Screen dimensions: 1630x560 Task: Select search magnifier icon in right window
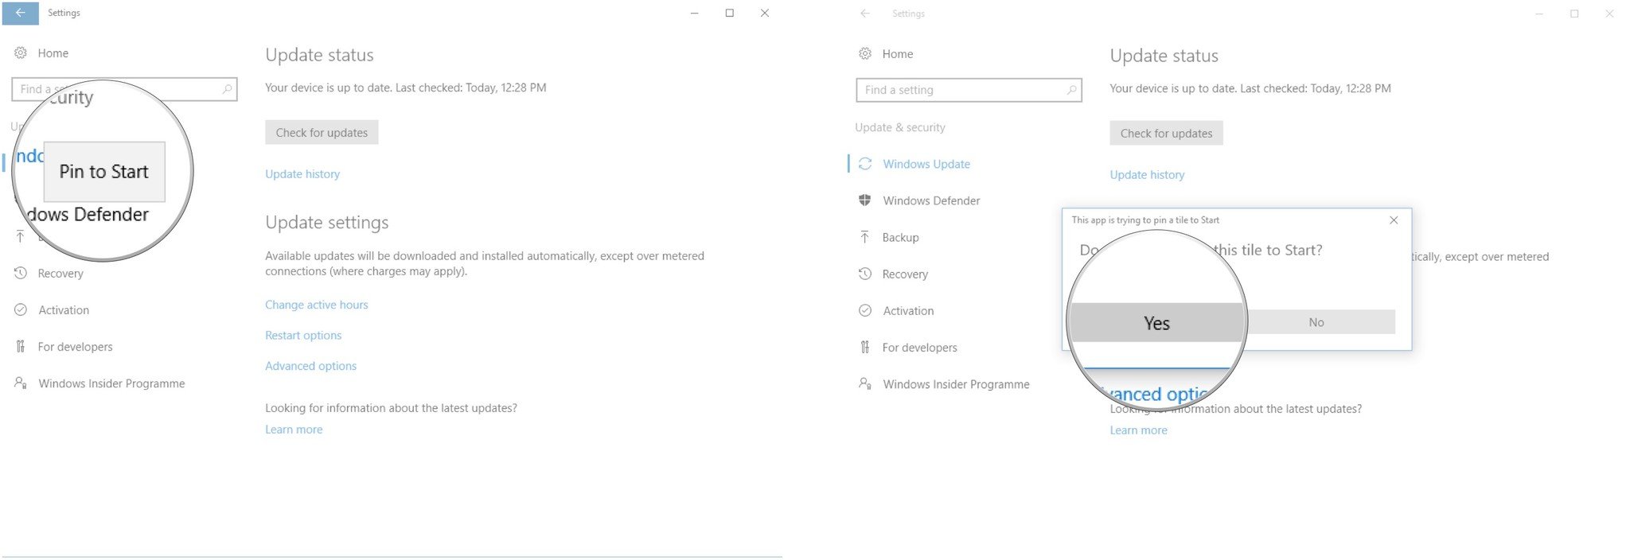pyautogui.click(x=1071, y=90)
